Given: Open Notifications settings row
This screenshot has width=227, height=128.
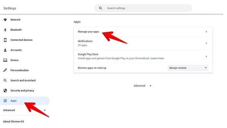Looking at the screenshot, I should click(x=143, y=43).
